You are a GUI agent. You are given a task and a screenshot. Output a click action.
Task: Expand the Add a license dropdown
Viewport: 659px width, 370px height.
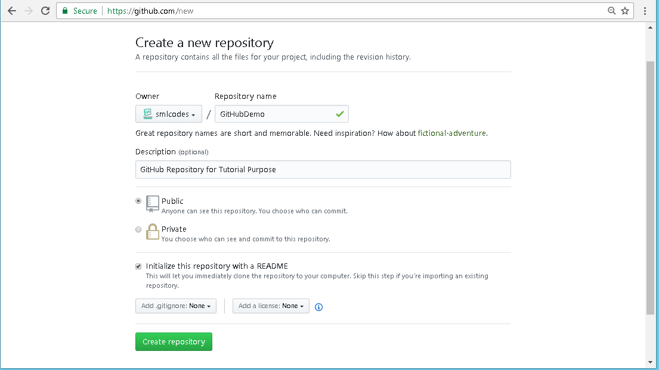[271, 306]
